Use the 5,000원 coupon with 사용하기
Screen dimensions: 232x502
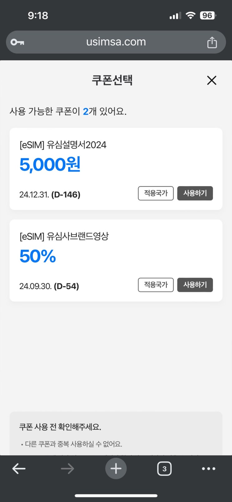pos(195,193)
